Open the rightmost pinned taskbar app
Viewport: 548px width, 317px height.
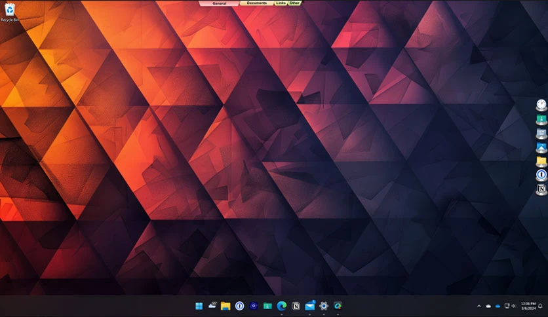(x=338, y=306)
